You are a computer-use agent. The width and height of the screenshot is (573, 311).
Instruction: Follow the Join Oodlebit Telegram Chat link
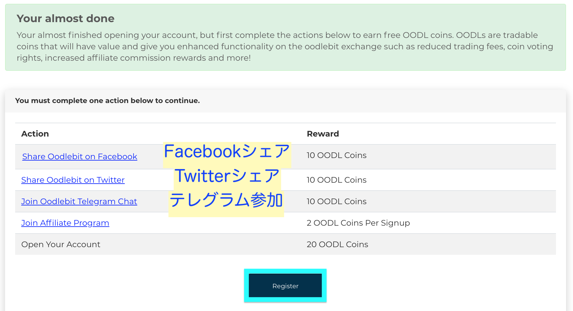[79, 201]
